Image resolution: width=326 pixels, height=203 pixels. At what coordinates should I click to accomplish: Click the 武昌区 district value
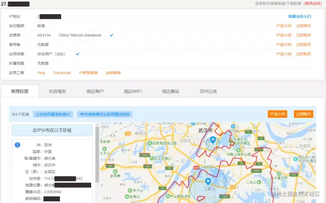(x=50, y=172)
